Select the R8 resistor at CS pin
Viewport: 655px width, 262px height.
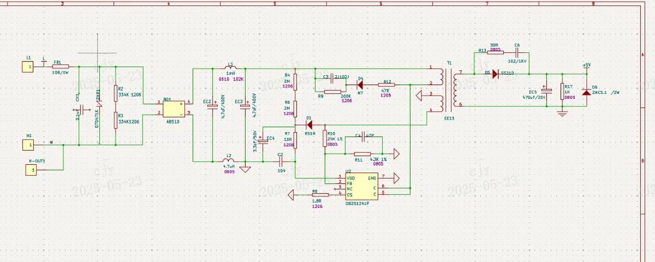tap(321, 195)
